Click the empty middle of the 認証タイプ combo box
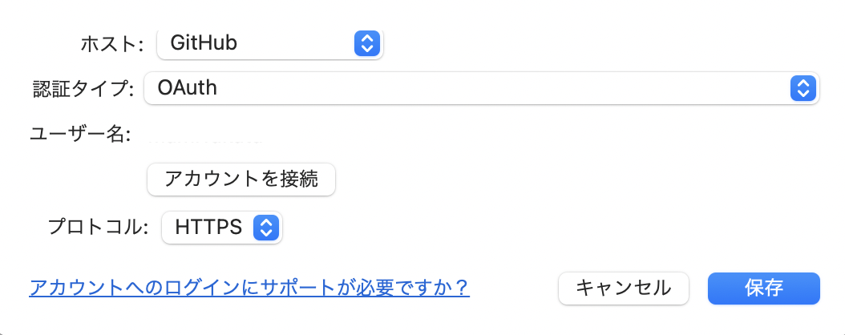The image size is (845, 335). pos(497,88)
